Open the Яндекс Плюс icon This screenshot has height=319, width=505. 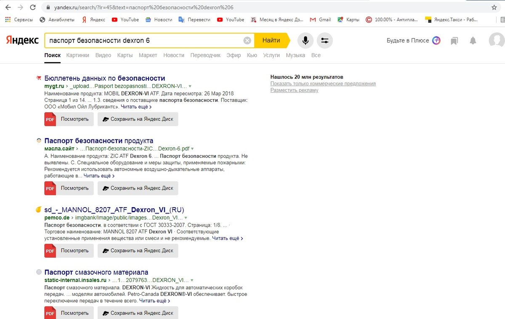[436, 40]
